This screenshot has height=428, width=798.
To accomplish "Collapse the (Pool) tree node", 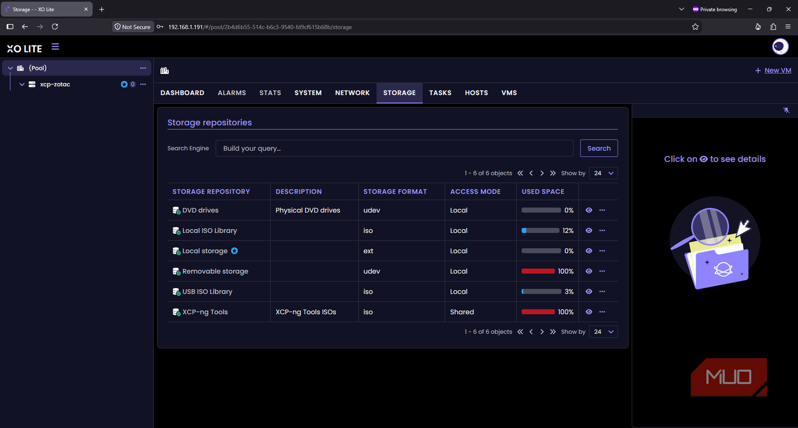I will (x=10, y=68).
